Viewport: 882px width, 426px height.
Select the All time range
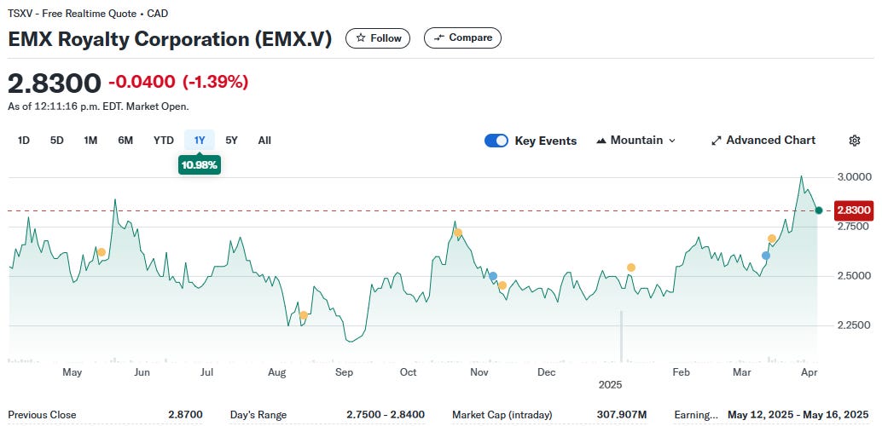264,141
